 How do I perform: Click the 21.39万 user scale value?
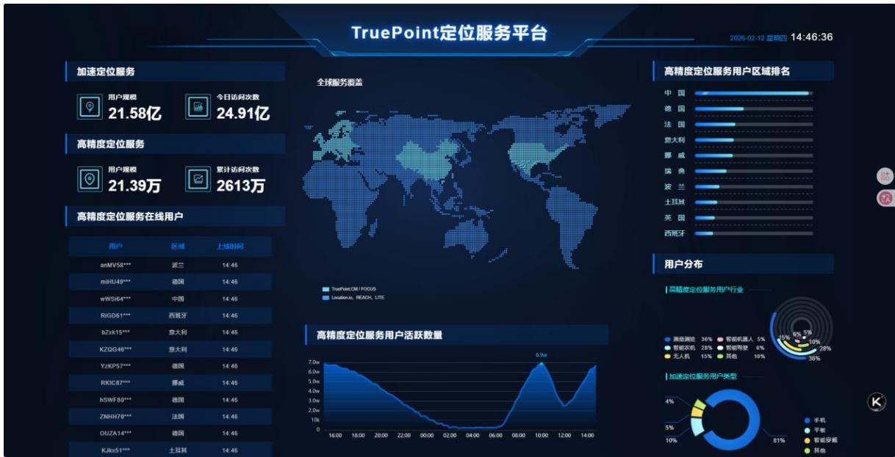[x=134, y=186]
